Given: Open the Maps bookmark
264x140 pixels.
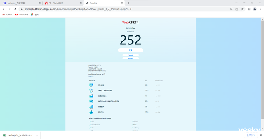Looking at the screenshot, I should (35, 15).
